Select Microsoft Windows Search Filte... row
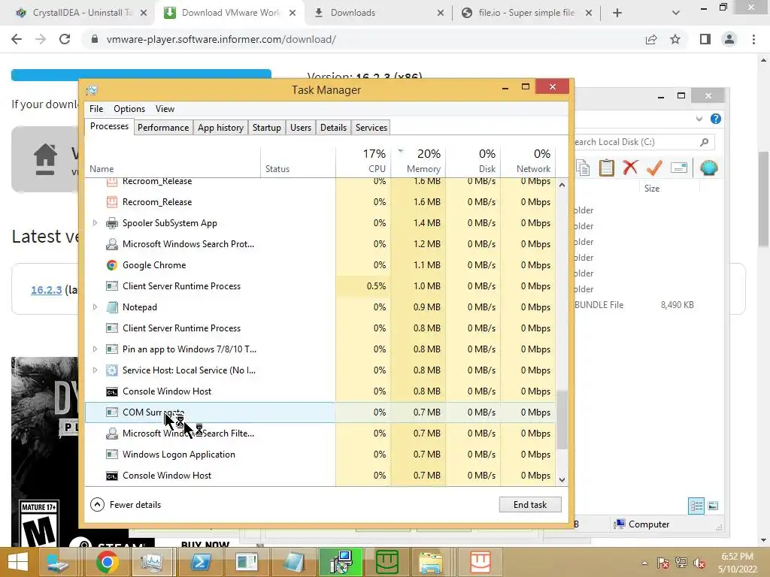The image size is (770, 577). coord(320,434)
